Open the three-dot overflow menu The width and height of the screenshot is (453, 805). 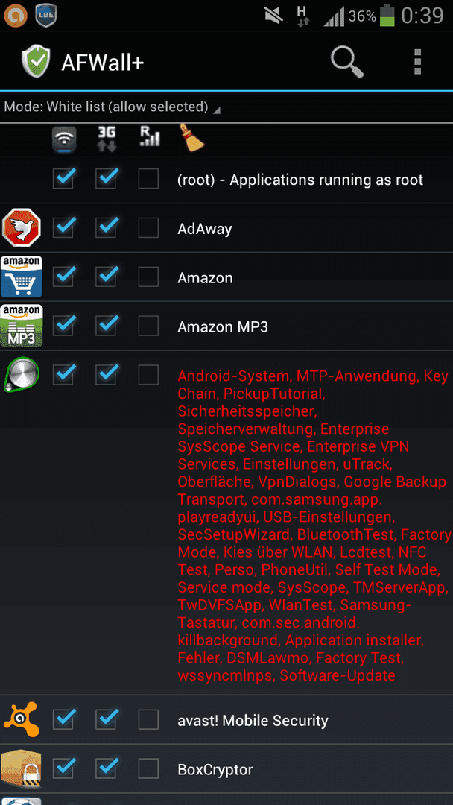(417, 62)
